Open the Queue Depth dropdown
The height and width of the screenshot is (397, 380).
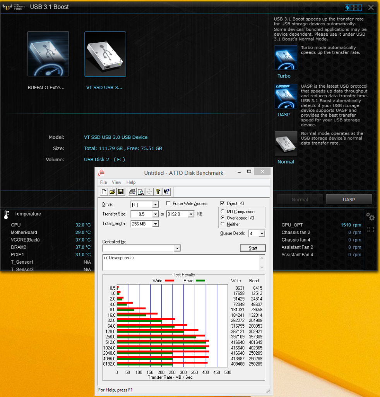[x=262, y=233]
